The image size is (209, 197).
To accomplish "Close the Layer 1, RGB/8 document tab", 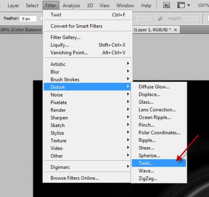I will [176, 30].
